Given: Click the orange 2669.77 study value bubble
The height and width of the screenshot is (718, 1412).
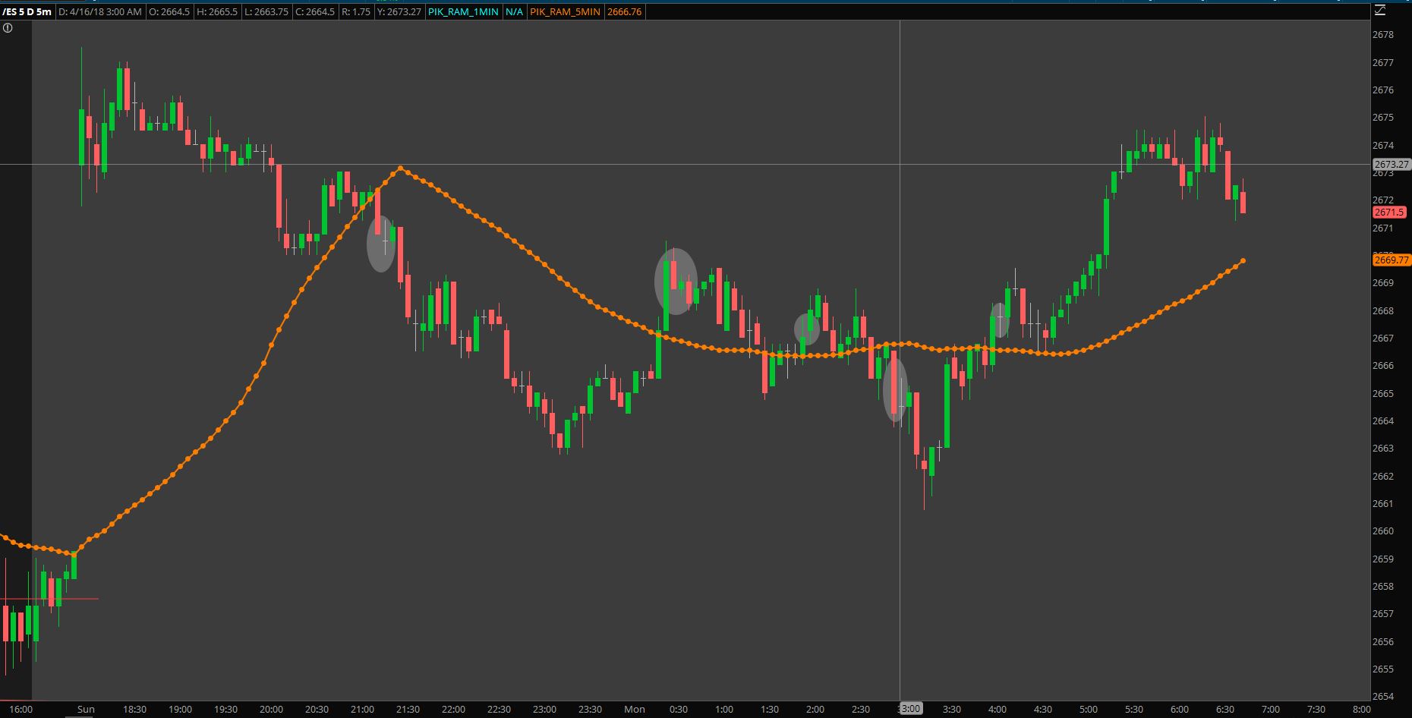Looking at the screenshot, I should [1391, 260].
